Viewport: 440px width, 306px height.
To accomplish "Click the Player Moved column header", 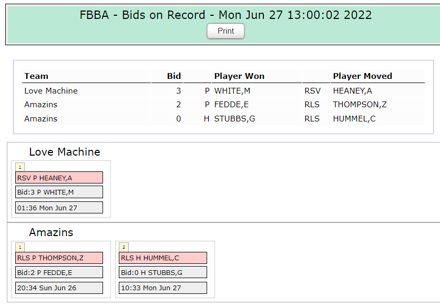I will (x=362, y=76).
